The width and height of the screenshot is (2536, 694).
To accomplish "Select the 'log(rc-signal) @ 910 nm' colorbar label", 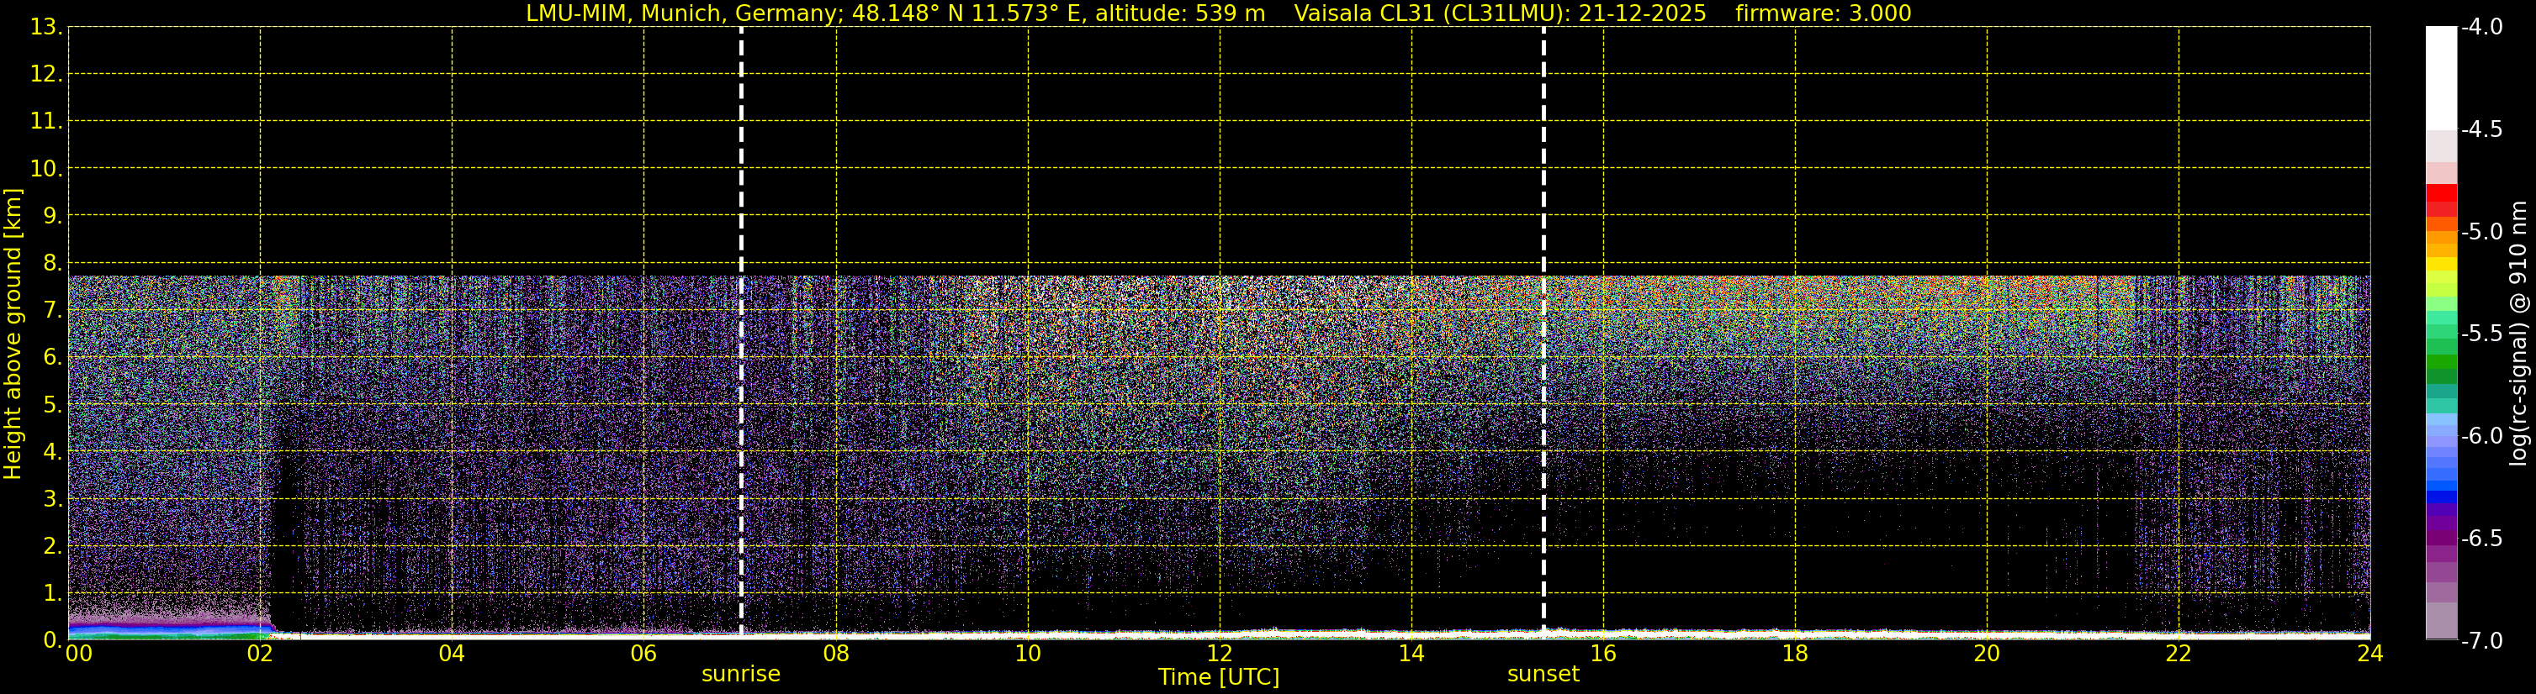I will coord(2518,334).
